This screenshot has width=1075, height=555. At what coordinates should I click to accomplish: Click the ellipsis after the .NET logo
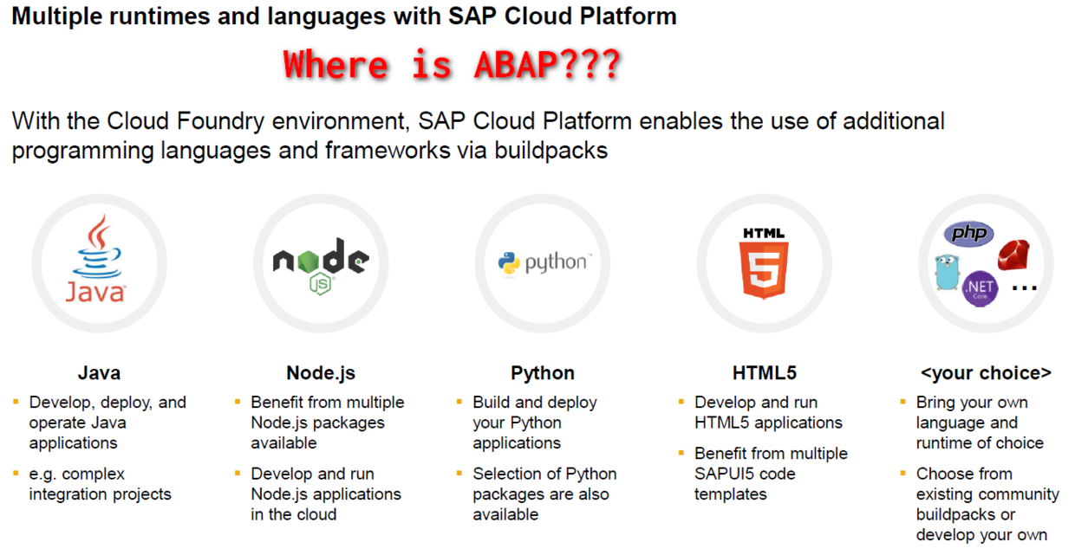1024,288
